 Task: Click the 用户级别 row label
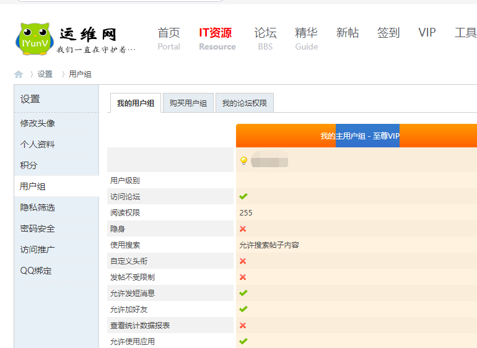pos(125,180)
